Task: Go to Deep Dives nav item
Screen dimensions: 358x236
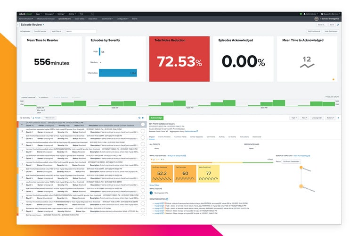Action: 93,19
